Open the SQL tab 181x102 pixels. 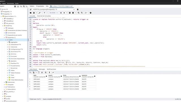point(47,6)
